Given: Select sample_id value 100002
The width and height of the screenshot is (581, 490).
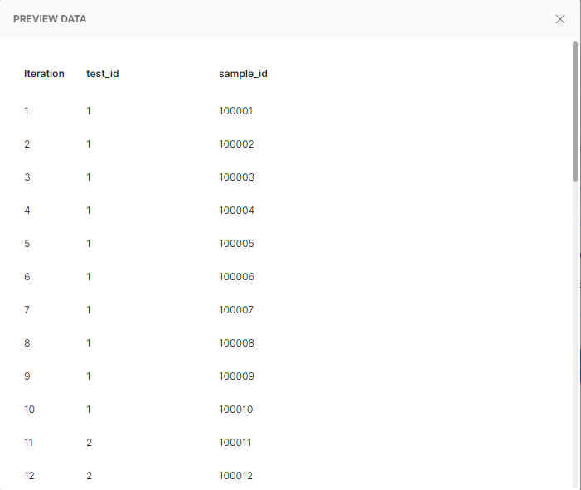Looking at the screenshot, I should (236, 144).
